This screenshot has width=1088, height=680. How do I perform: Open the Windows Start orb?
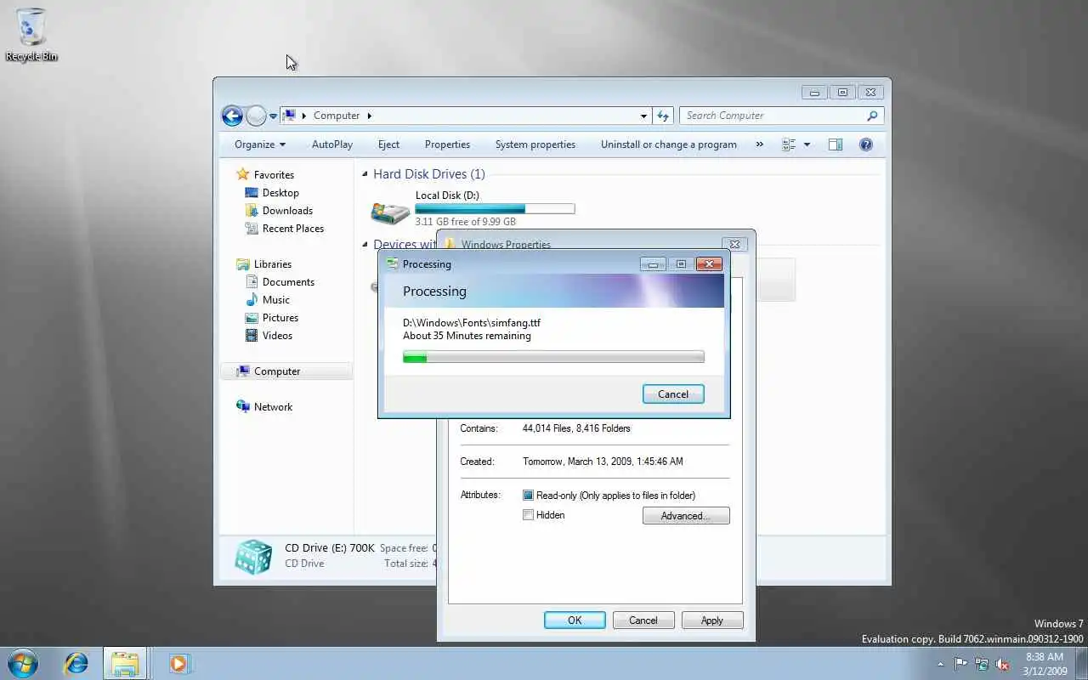click(x=23, y=663)
